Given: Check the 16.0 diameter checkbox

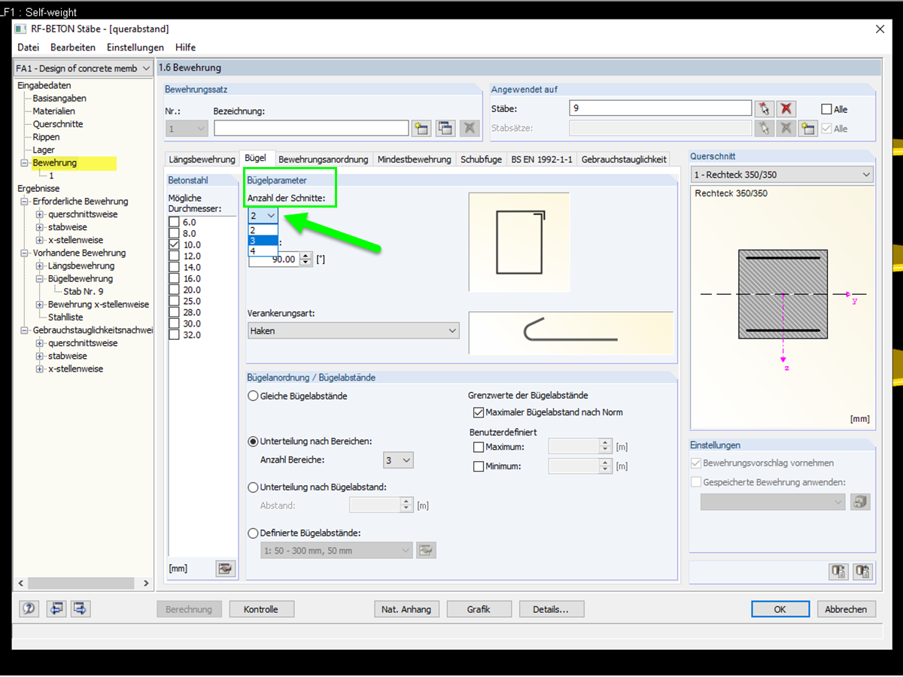Looking at the screenshot, I should point(175,278).
